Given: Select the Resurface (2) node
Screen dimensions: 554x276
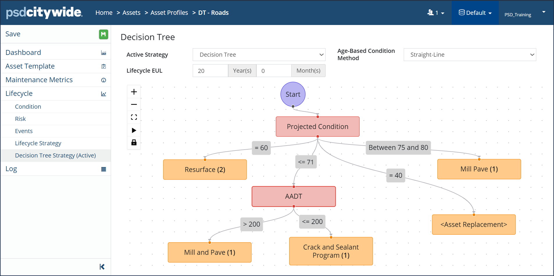Looking at the screenshot, I should click(x=205, y=170).
